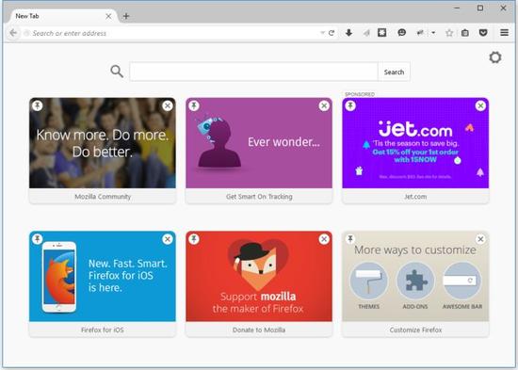Open the Mozilla Community thumbnail
This screenshot has width=518, height=370.
tap(103, 143)
